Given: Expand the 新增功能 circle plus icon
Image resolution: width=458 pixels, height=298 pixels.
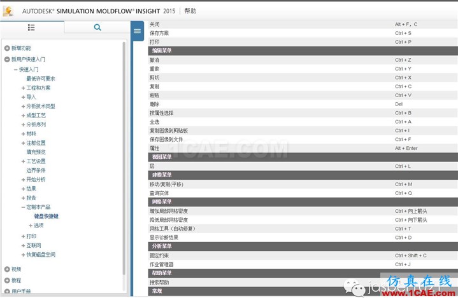Looking at the screenshot, I should point(7,48).
